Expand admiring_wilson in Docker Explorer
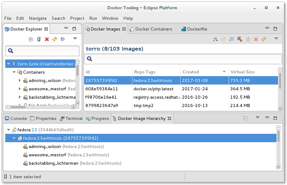The image size is (287, 185). (19, 80)
